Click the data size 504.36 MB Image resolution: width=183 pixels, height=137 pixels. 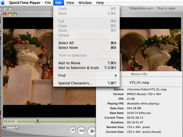point(134,108)
